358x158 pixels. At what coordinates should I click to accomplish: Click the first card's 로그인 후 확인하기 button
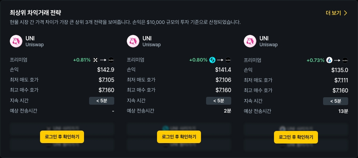tap(62, 137)
